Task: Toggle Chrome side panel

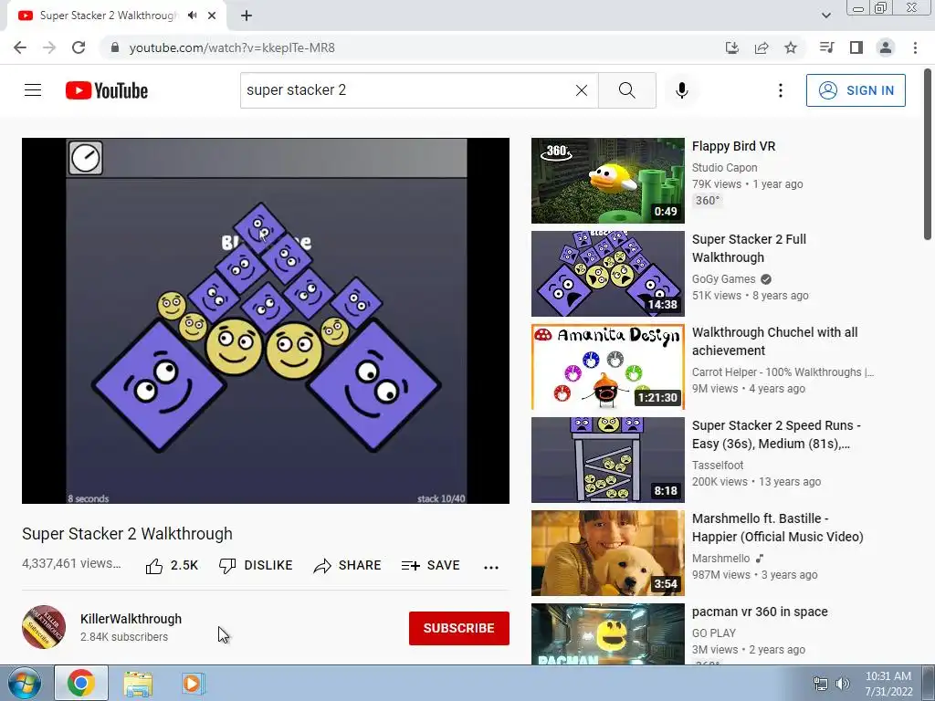Action: click(856, 47)
